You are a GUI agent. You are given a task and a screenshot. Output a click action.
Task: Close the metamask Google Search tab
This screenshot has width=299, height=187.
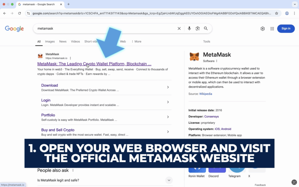[61, 4]
